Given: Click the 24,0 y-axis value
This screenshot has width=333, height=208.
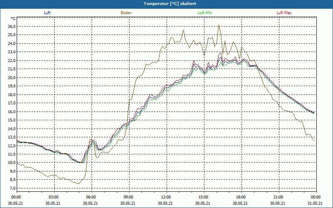Looking at the screenshot, I should pyautogui.click(x=12, y=44).
